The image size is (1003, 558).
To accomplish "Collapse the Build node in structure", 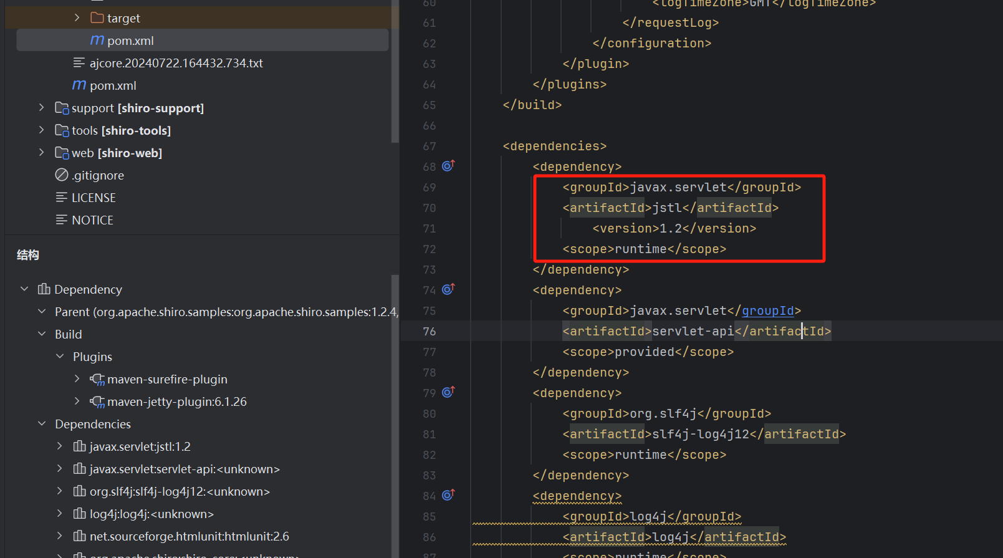I will 42,334.
